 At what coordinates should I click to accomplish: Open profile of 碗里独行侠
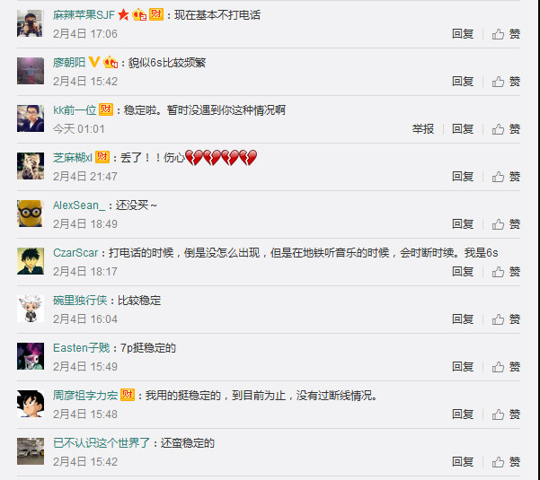tap(80, 301)
